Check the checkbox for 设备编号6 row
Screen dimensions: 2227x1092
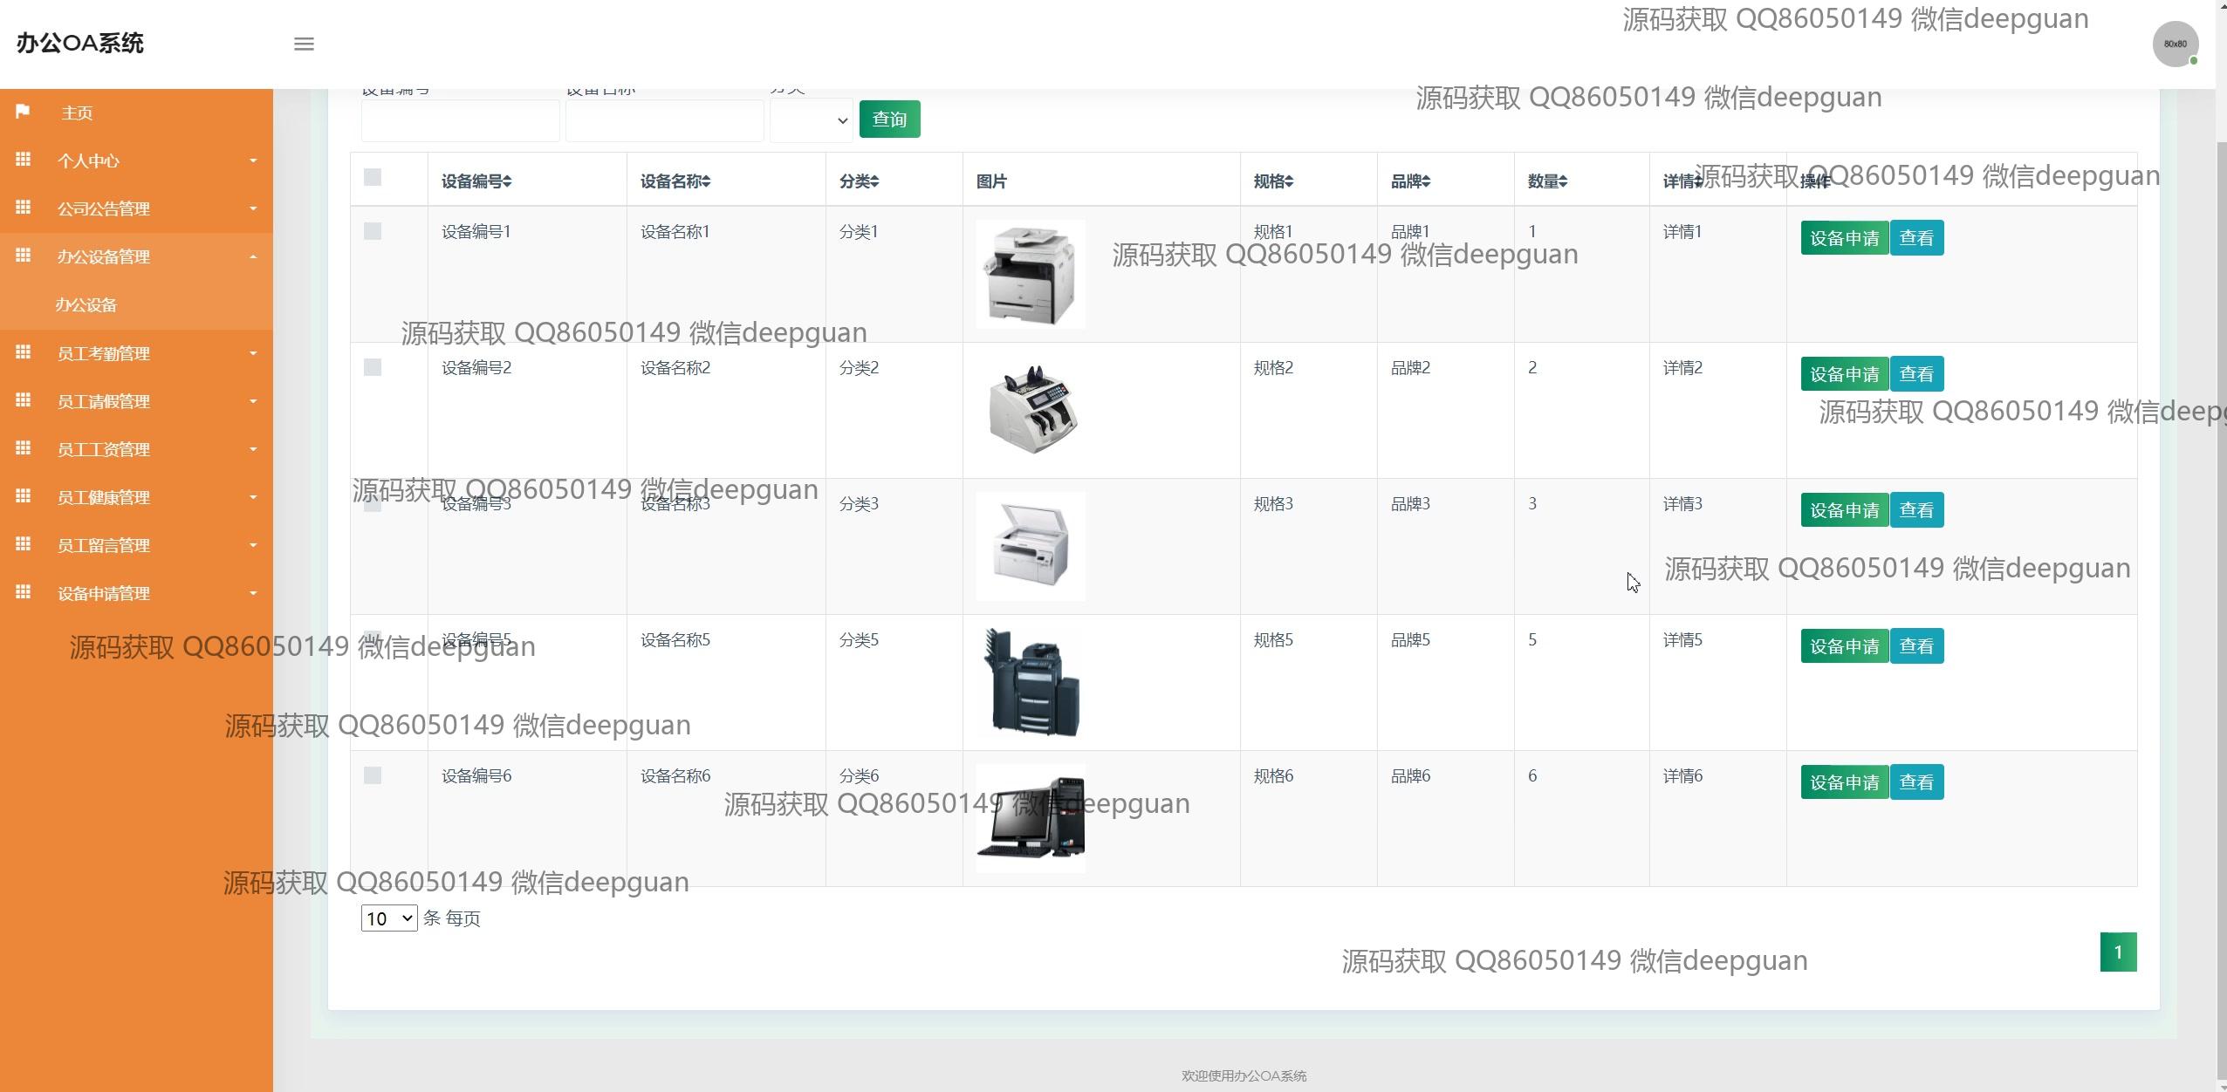[373, 775]
